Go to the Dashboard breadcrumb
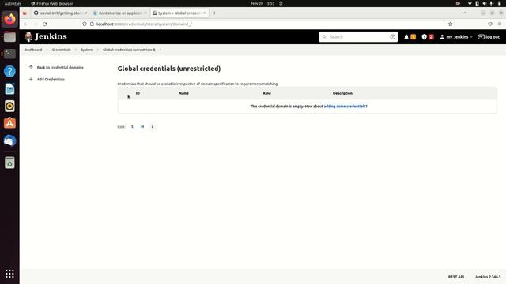This screenshot has height=284, width=506. pyautogui.click(x=33, y=50)
